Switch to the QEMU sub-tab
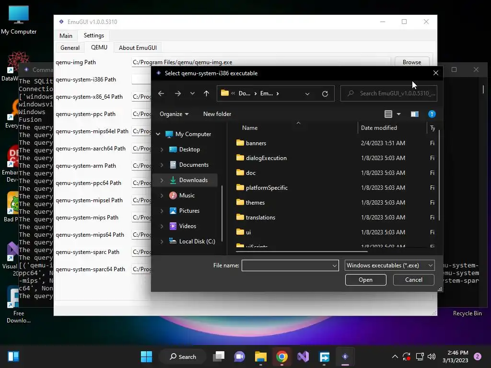This screenshot has width=491, height=368. [99, 47]
